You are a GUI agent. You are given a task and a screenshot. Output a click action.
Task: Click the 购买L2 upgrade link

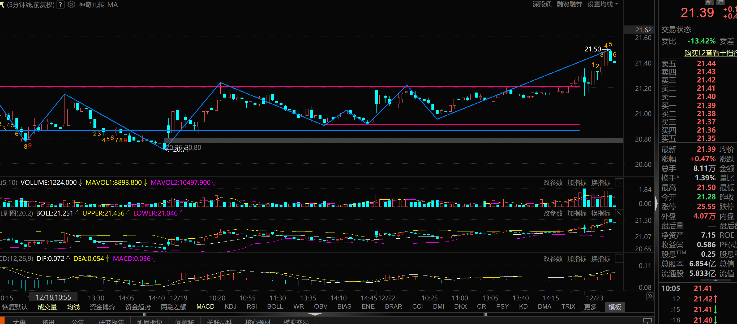pos(710,53)
